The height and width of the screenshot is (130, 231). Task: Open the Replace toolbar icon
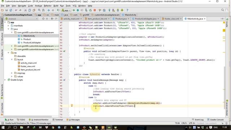(x=43, y=10)
